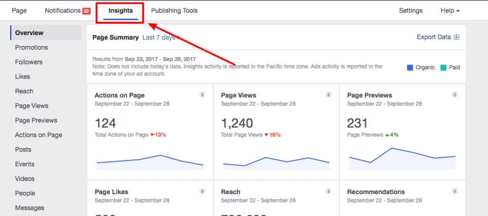This screenshot has height=216, width=488.
Task: Click the 231 page previews value
Action: [x=357, y=123]
